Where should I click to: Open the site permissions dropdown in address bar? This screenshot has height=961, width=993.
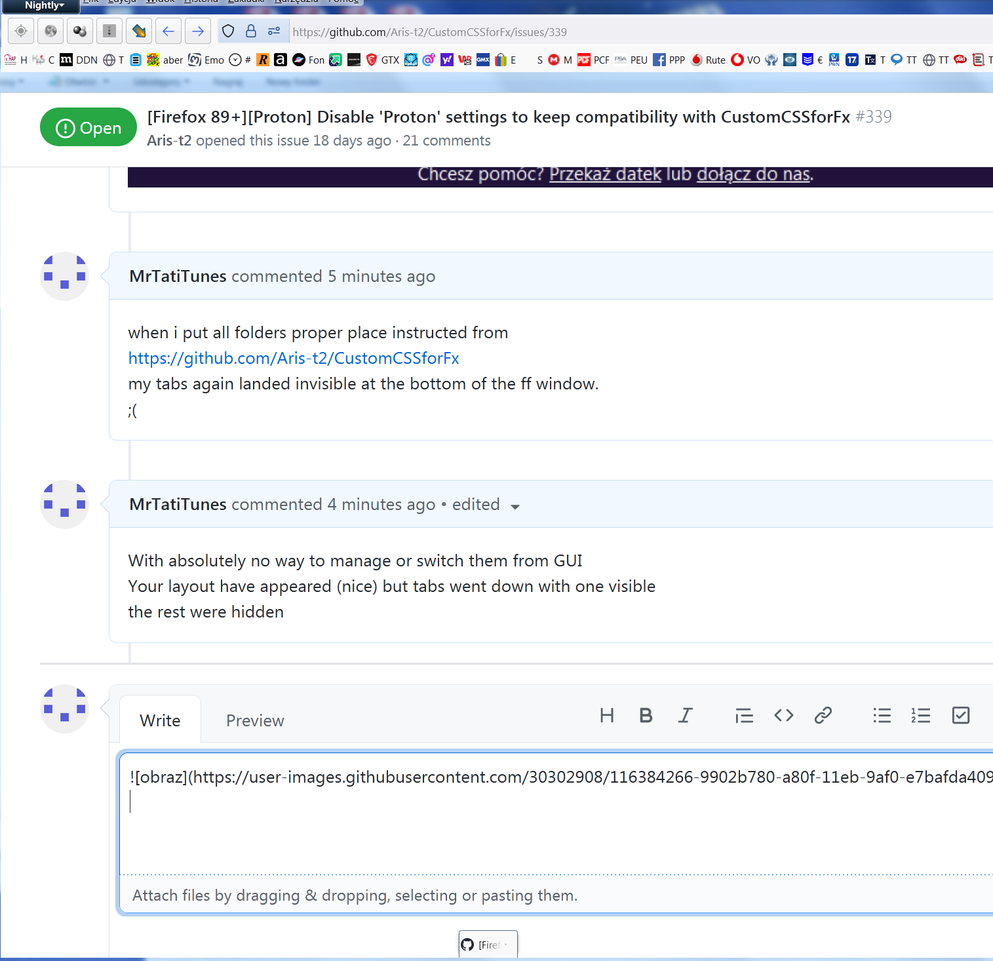point(273,31)
